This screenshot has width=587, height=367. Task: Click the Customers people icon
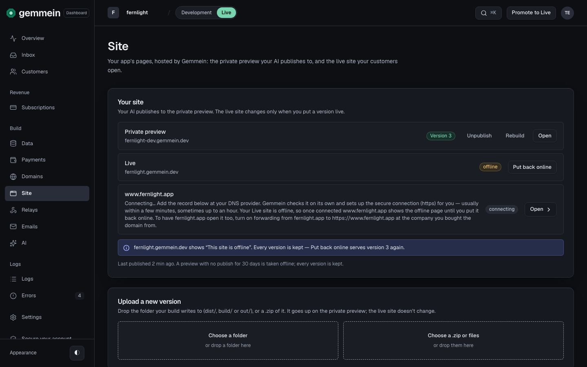pyautogui.click(x=13, y=72)
